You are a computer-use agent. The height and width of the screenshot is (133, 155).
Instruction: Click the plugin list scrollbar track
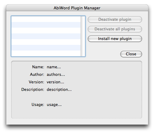tap(83, 36)
